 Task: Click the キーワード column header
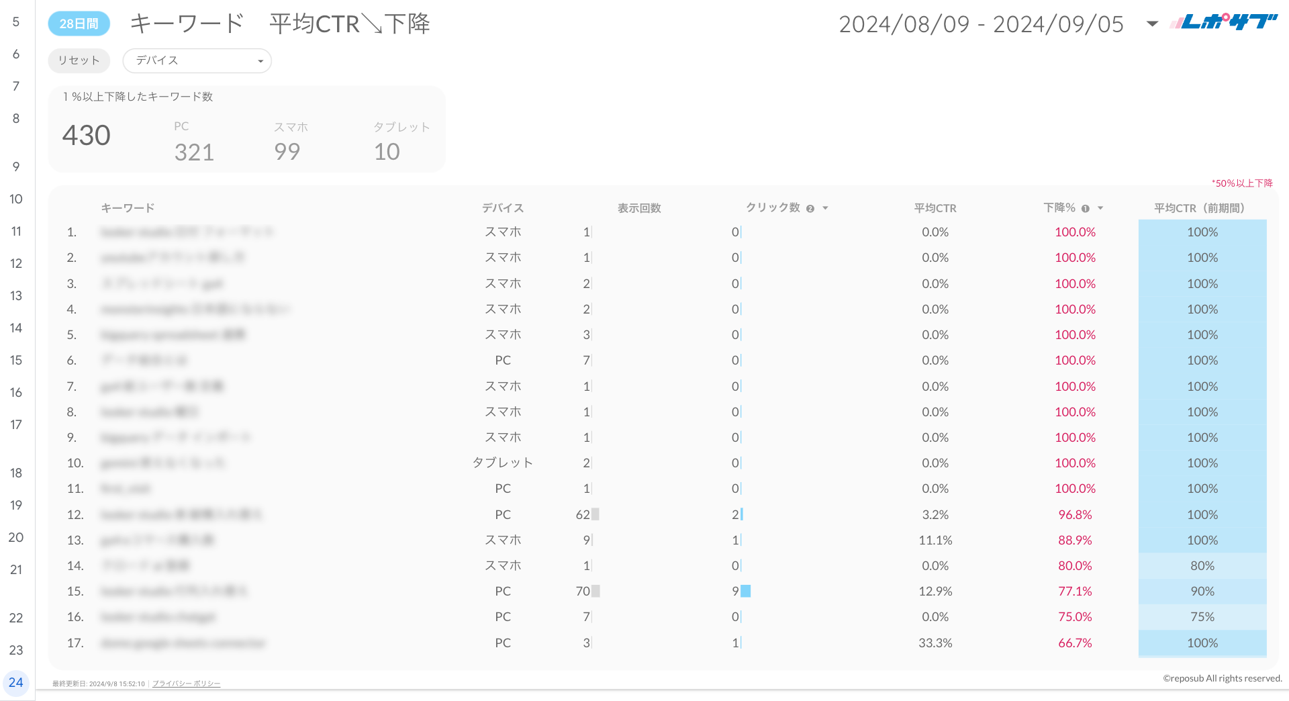[128, 208]
